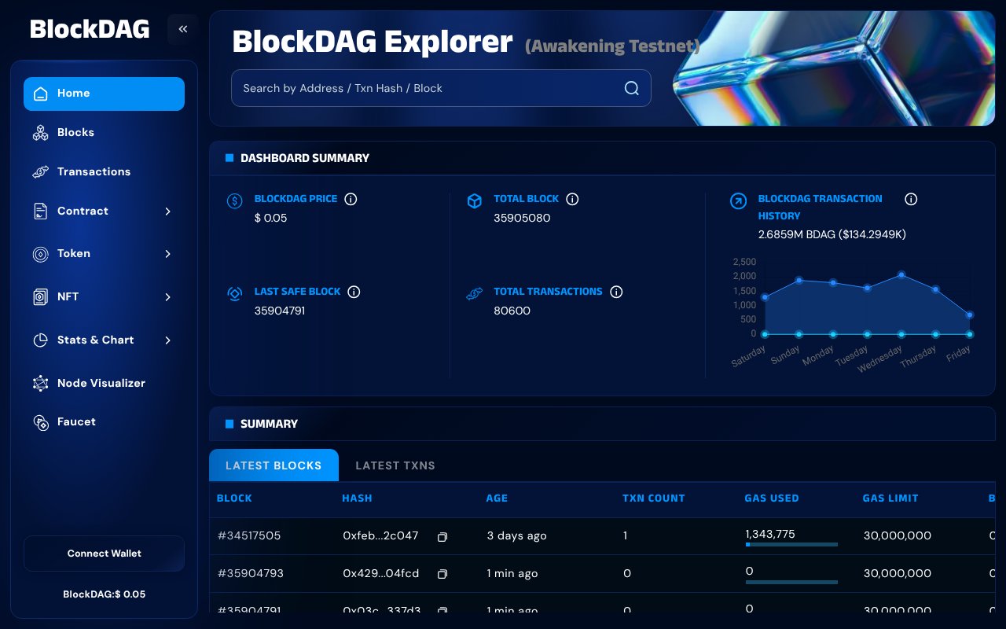Click the info icon beside TOTAL TRANSACTIONS
Viewport: 1006px width, 629px height.
pos(616,292)
